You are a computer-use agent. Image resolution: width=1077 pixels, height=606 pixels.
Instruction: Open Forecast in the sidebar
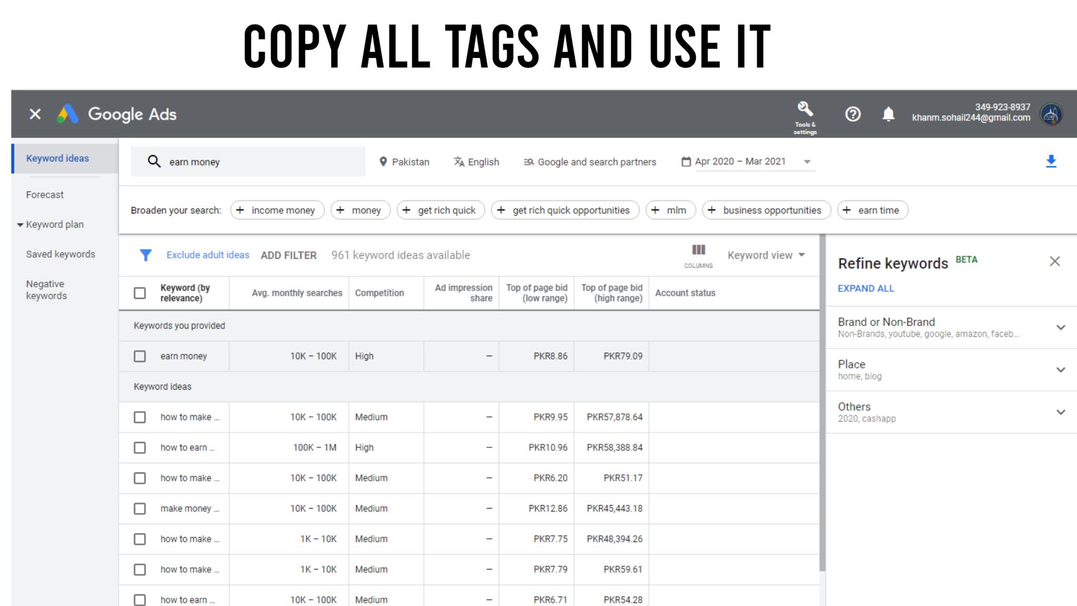45,195
